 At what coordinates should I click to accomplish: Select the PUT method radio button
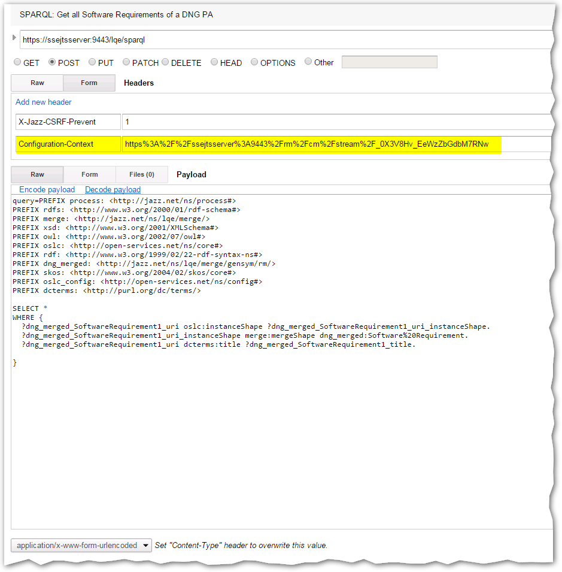[92, 62]
